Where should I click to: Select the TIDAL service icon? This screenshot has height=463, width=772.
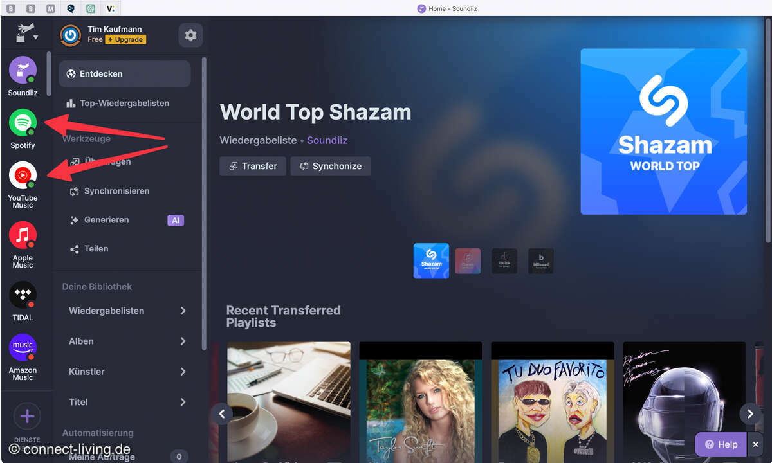click(23, 295)
